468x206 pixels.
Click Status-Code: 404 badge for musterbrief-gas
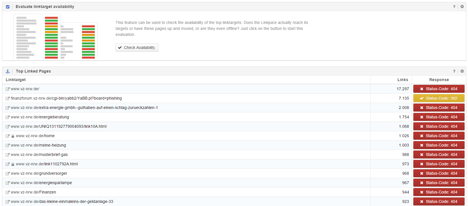point(439,154)
